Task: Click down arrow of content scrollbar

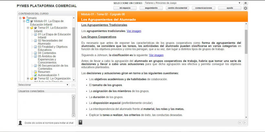Action: (x=246, y=117)
